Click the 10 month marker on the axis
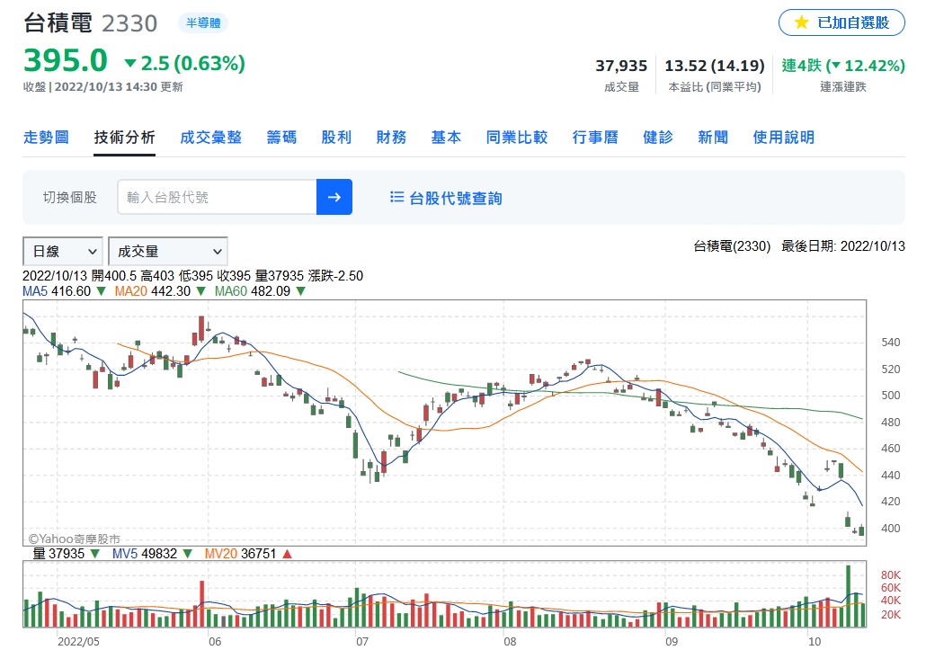Viewport: 926px width, 650px height. [815, 641]
